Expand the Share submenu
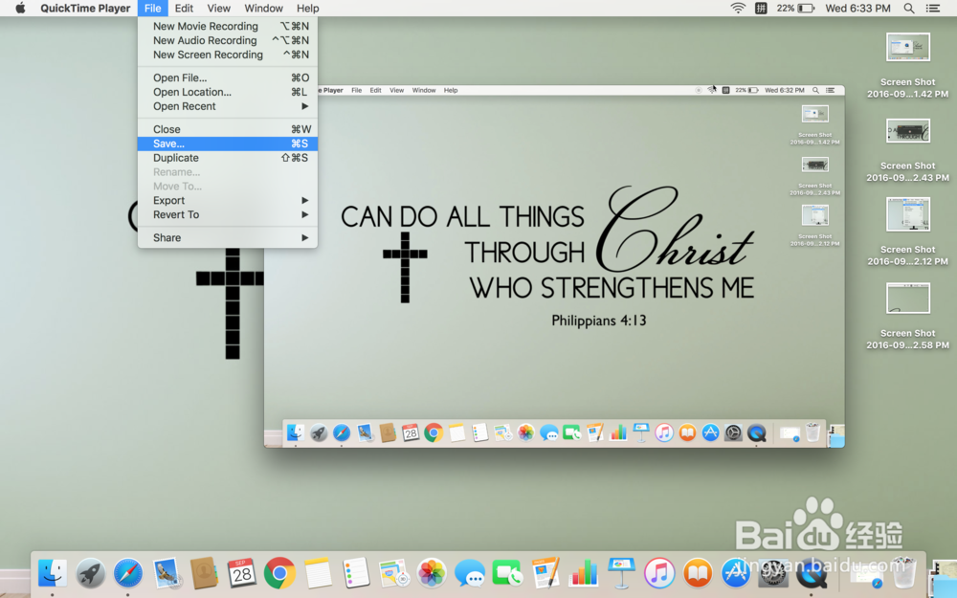The width and height of the screenshot is (957, 598). 228,237
